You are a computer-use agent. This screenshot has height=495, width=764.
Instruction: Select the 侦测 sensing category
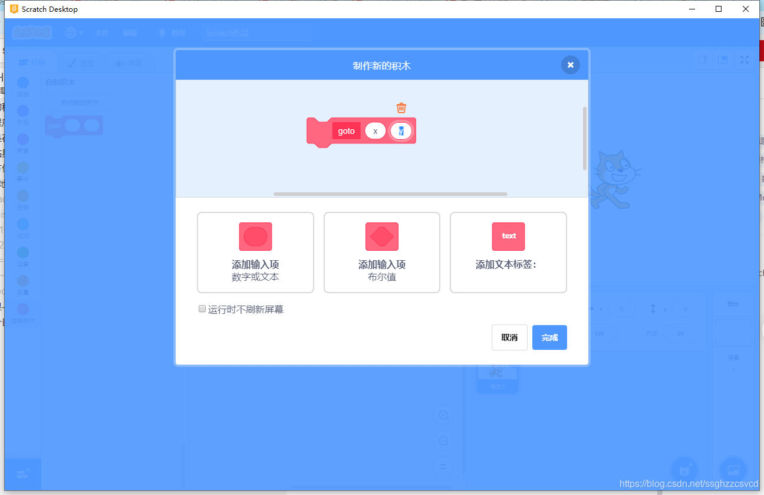(x=23, y=228)
